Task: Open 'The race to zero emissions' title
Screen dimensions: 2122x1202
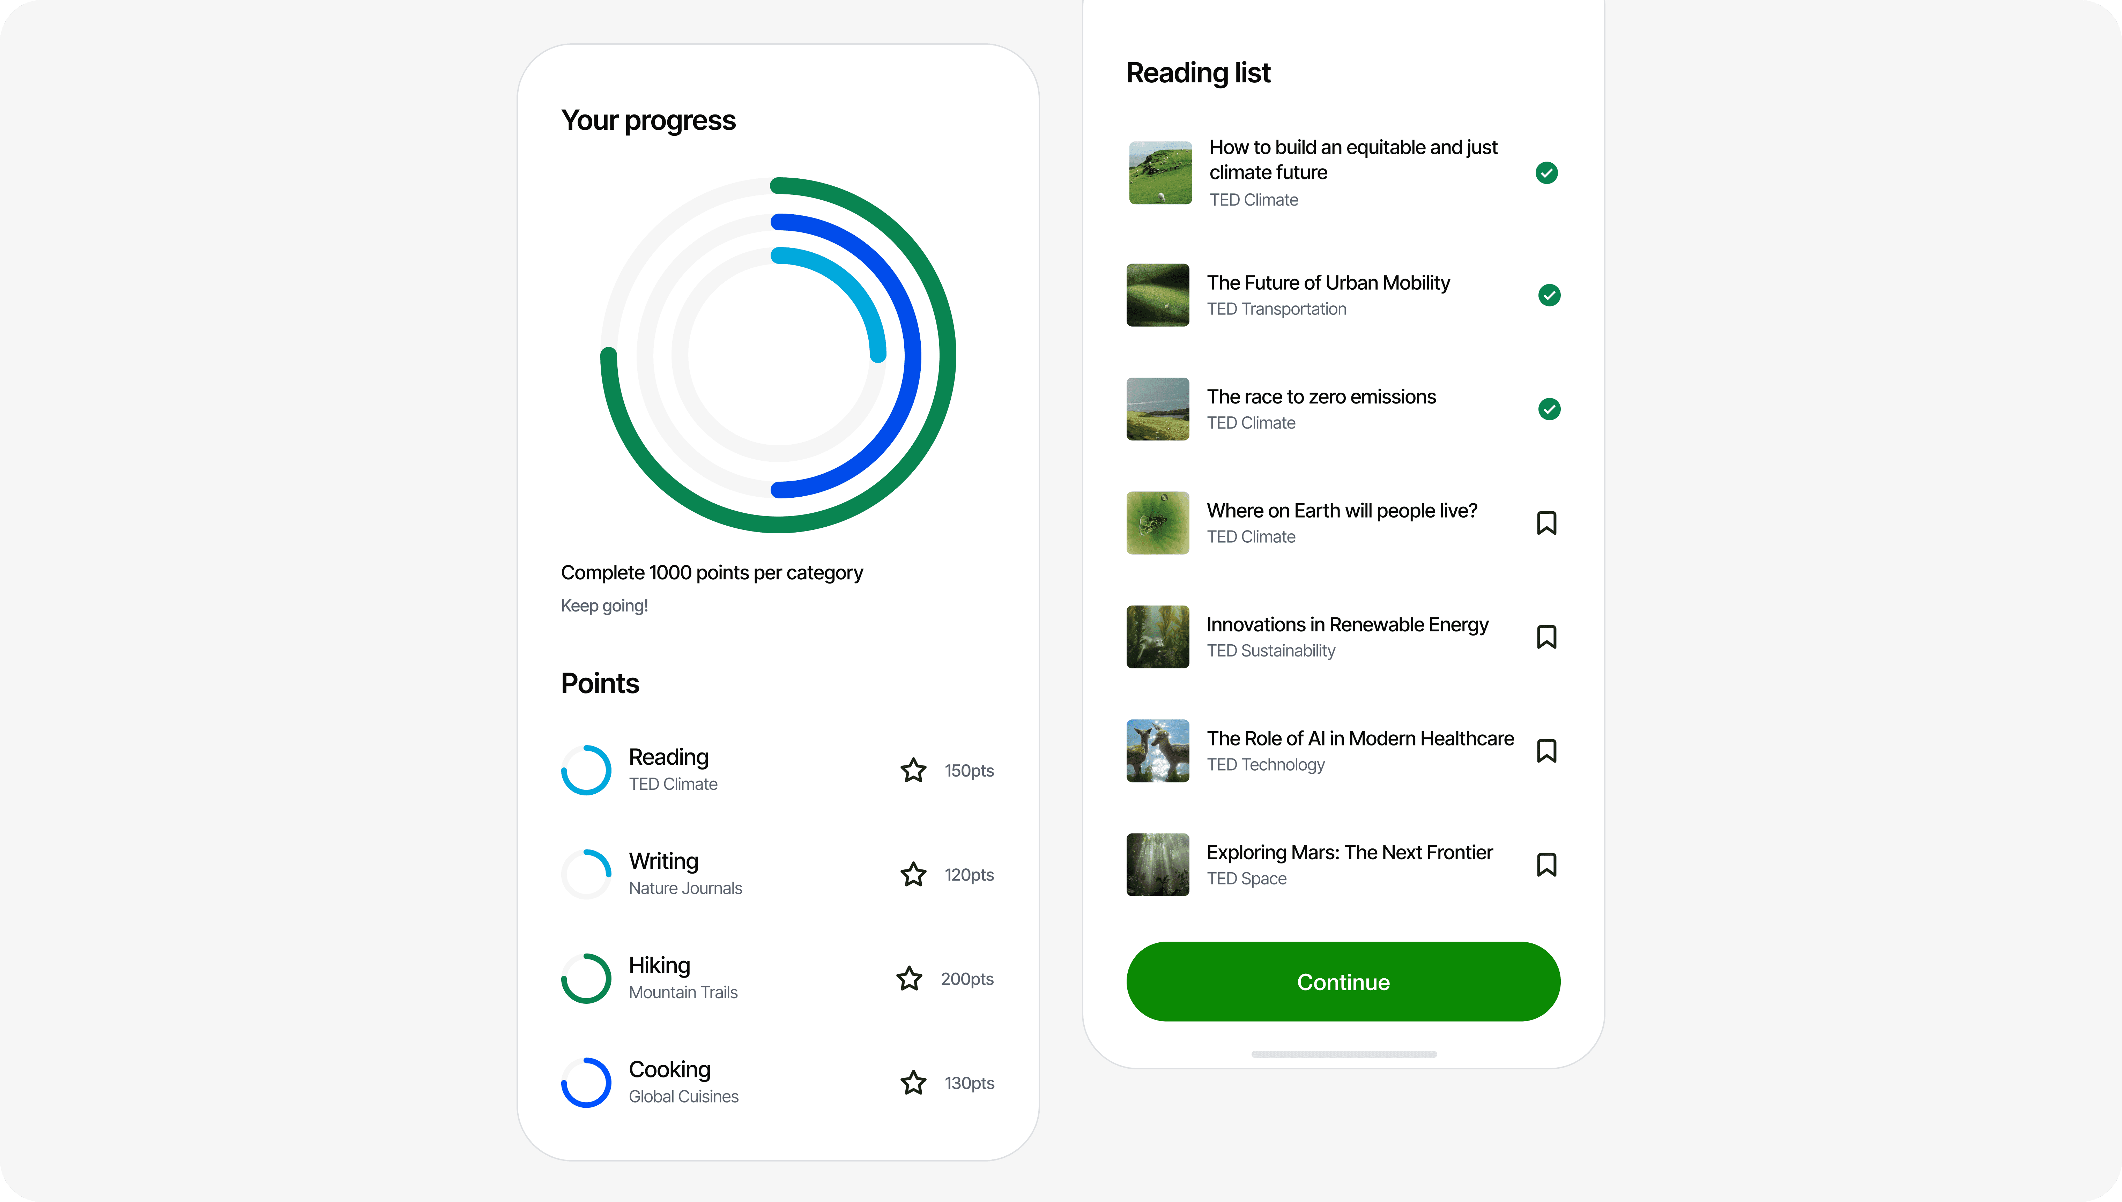Action: click(1321, 397)
